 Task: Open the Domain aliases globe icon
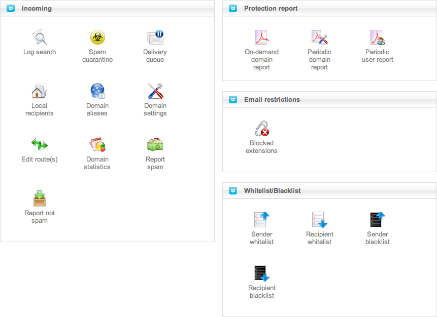pyautogui.click(x=97, y=91)
